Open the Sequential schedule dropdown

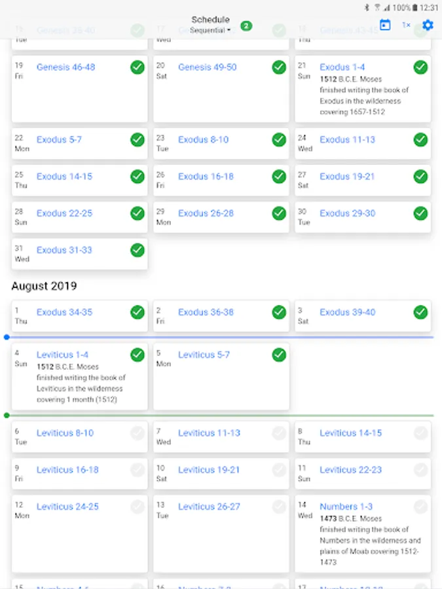210,30
